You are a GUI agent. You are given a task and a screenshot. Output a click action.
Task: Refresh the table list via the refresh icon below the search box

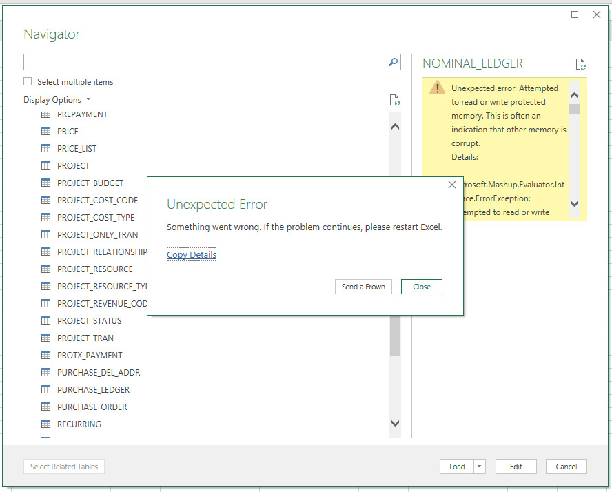(395, 100)
